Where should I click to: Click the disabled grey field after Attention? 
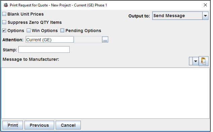(88, 40)
